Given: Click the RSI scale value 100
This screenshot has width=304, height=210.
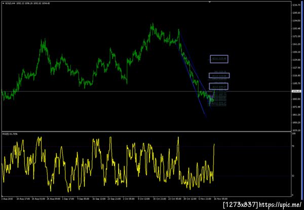Looking at the screenshot, I should (x=294, y=134).
